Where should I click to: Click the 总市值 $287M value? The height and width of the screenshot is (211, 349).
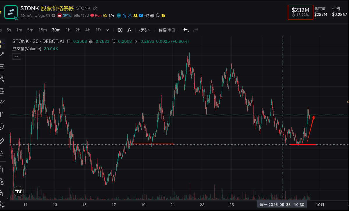[x=321, y=14]
